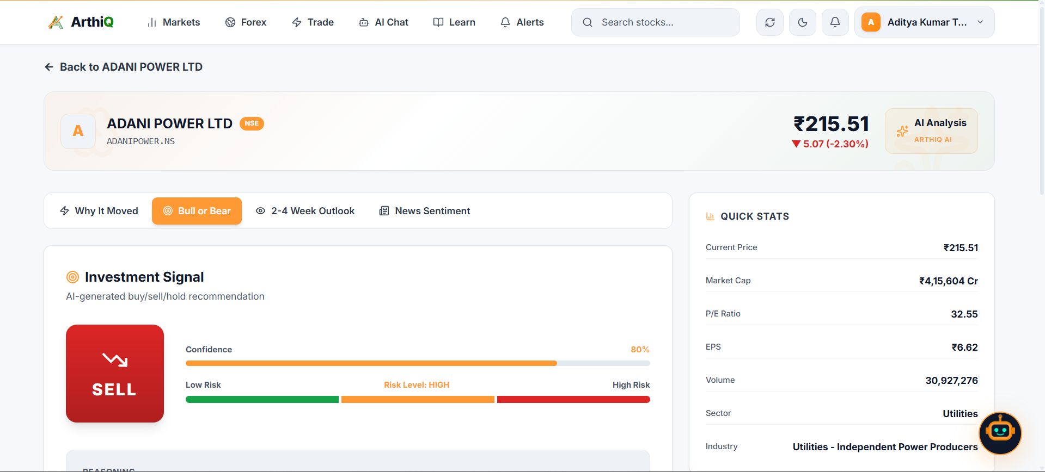Click the Volume value 30,927,276
Screen dimensions: 1045x472
pyautogui.click(x=952, y=381)
